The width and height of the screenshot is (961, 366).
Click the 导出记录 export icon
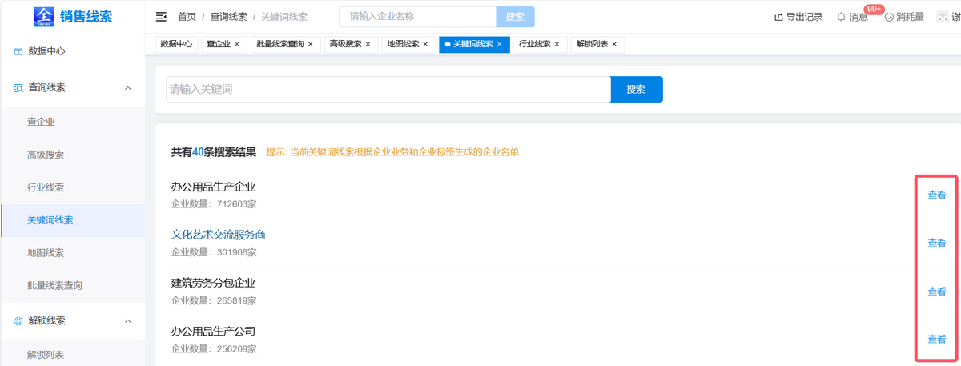pos(778,17)
